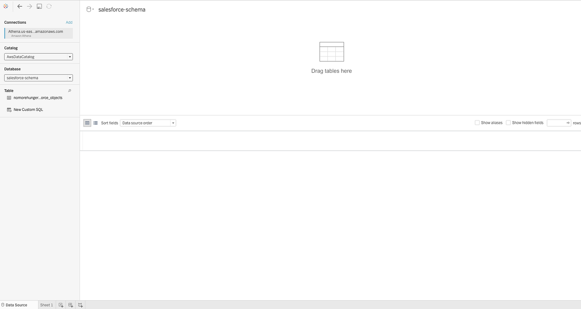Select the data grid view toggle

click(x=87, y=123)
